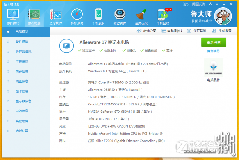Select 电脑概览 in the sidebar
Screen dimensions: 239x160
pos(26,32)
